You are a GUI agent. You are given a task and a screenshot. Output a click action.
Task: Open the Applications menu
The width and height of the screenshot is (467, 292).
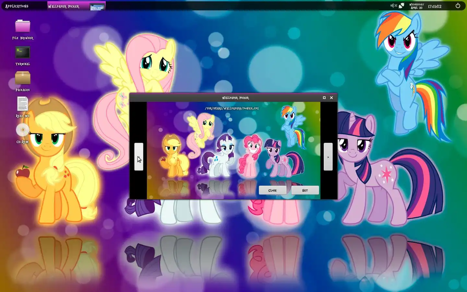[x=17, y=6]
